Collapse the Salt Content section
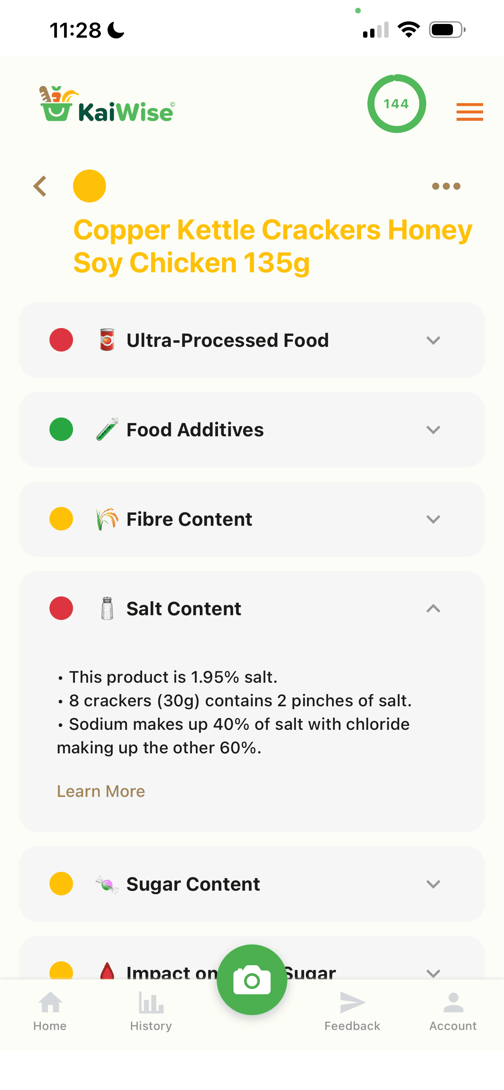The image size is (504, 1090). point(433,609)
